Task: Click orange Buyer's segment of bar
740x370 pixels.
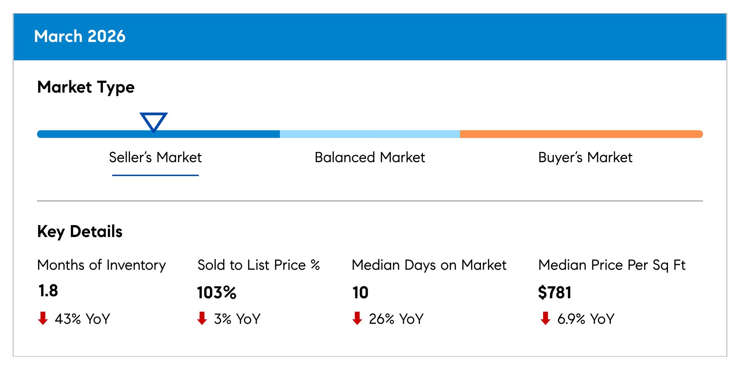Action: point(581,134)
